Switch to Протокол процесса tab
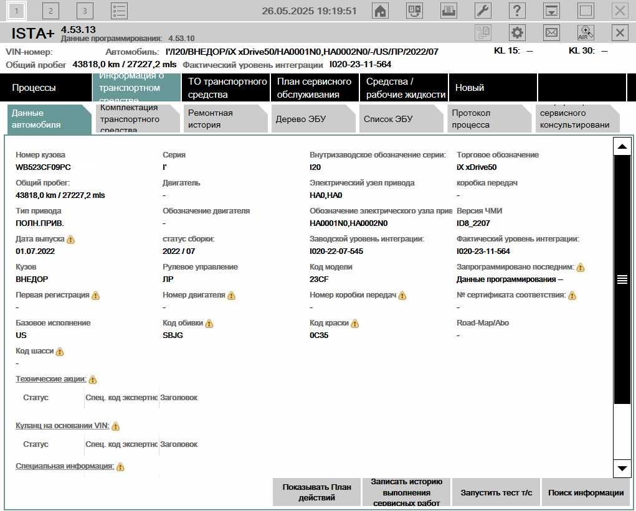Viewport: 636px width, 511px height. coord(490,119)
